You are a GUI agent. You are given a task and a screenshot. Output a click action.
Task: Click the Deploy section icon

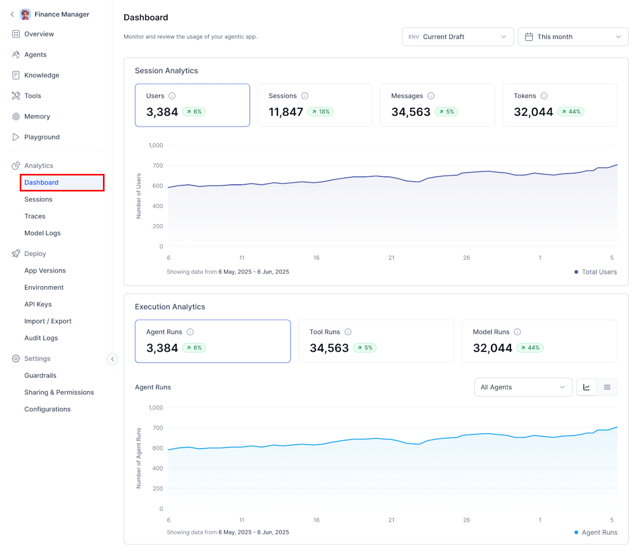point(17,253)
